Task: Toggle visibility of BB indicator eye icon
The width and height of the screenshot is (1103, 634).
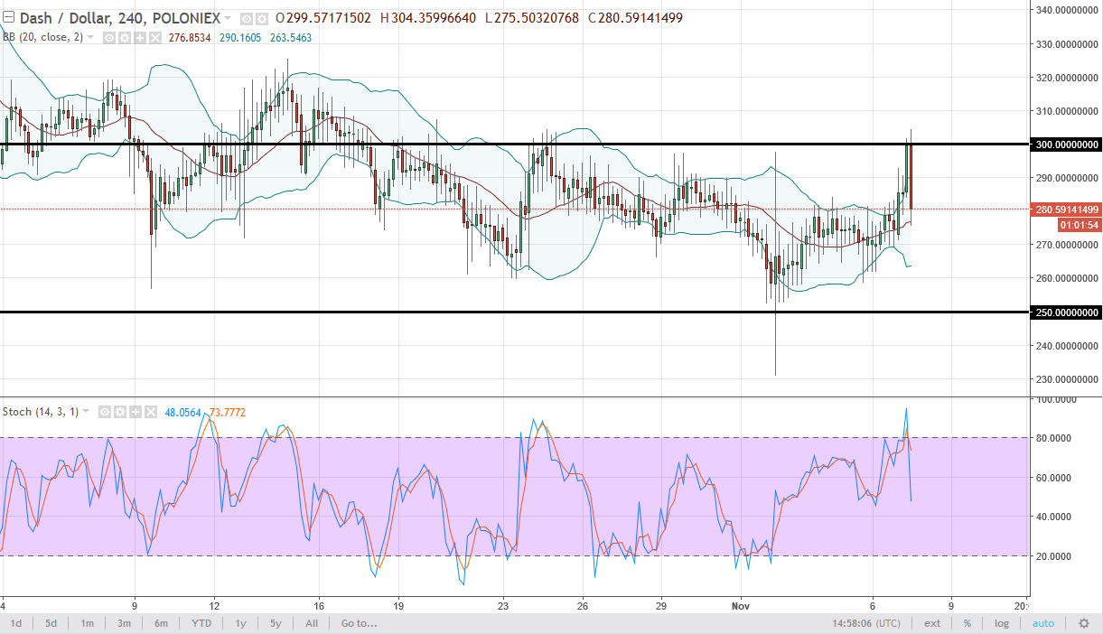Action: pos(108,37)
